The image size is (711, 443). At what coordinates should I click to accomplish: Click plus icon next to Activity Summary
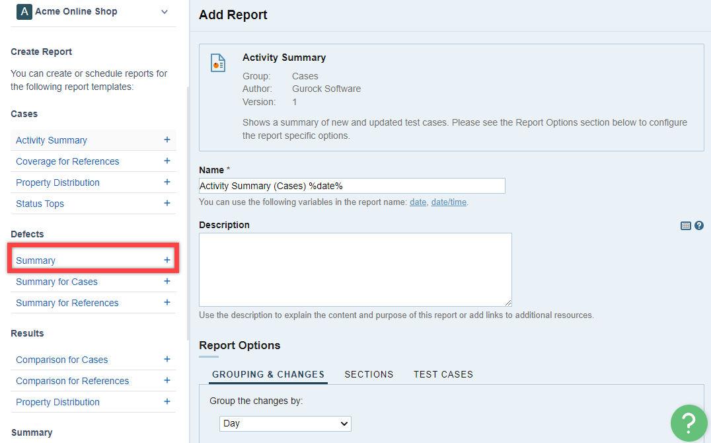click(x=167, y=140)
